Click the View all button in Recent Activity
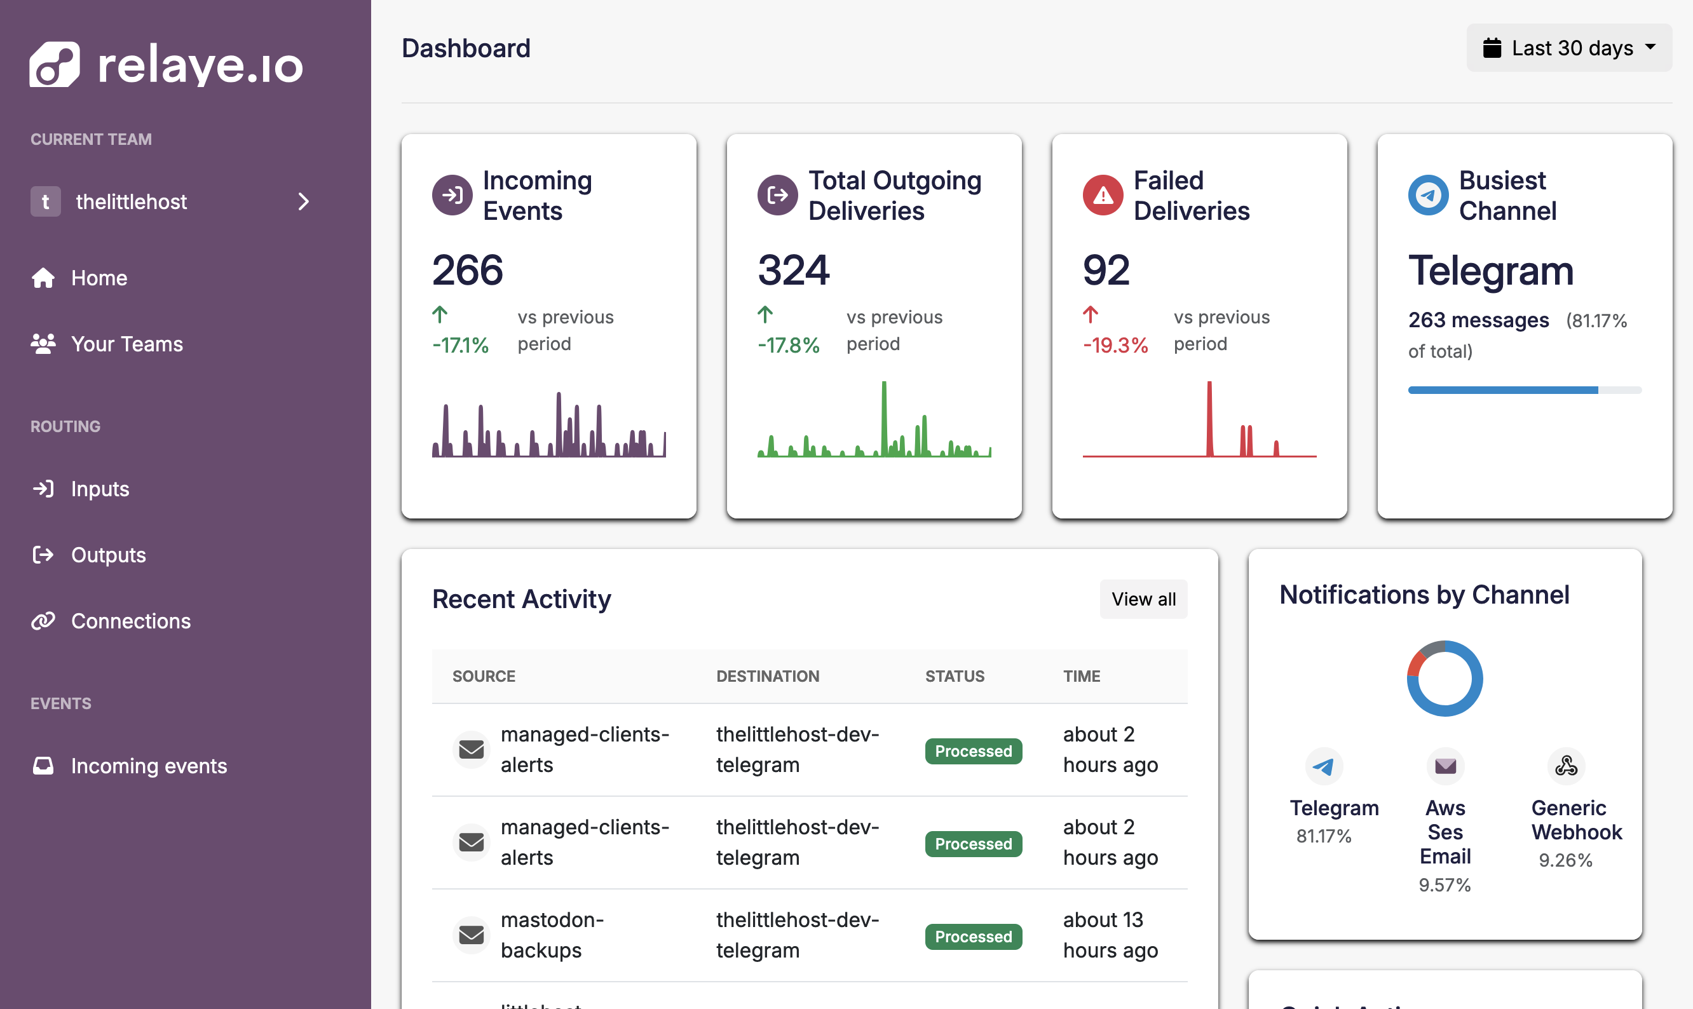 pyautogui.click(x=1143, y=599)
